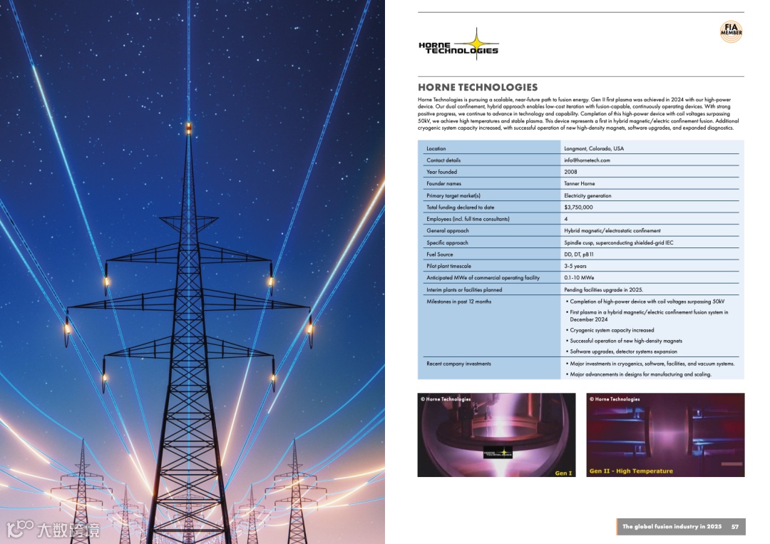Click 'Gen II - High Temperature' caption
The image size is (770, 544).
tap(631, 471)
